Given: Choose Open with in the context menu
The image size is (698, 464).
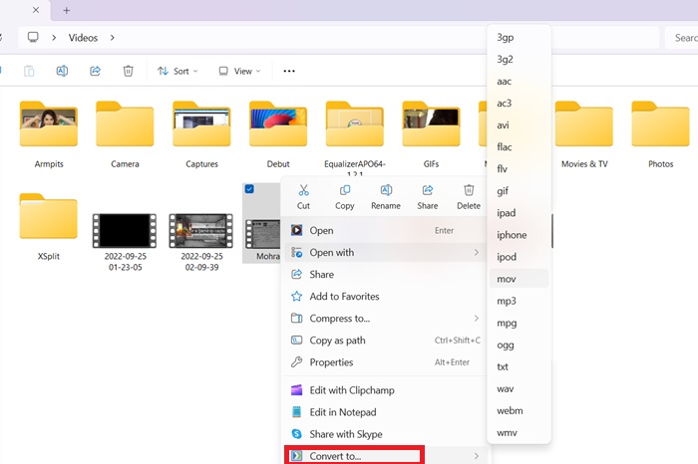Looking at the screenshot, I should tap(385, 253).
